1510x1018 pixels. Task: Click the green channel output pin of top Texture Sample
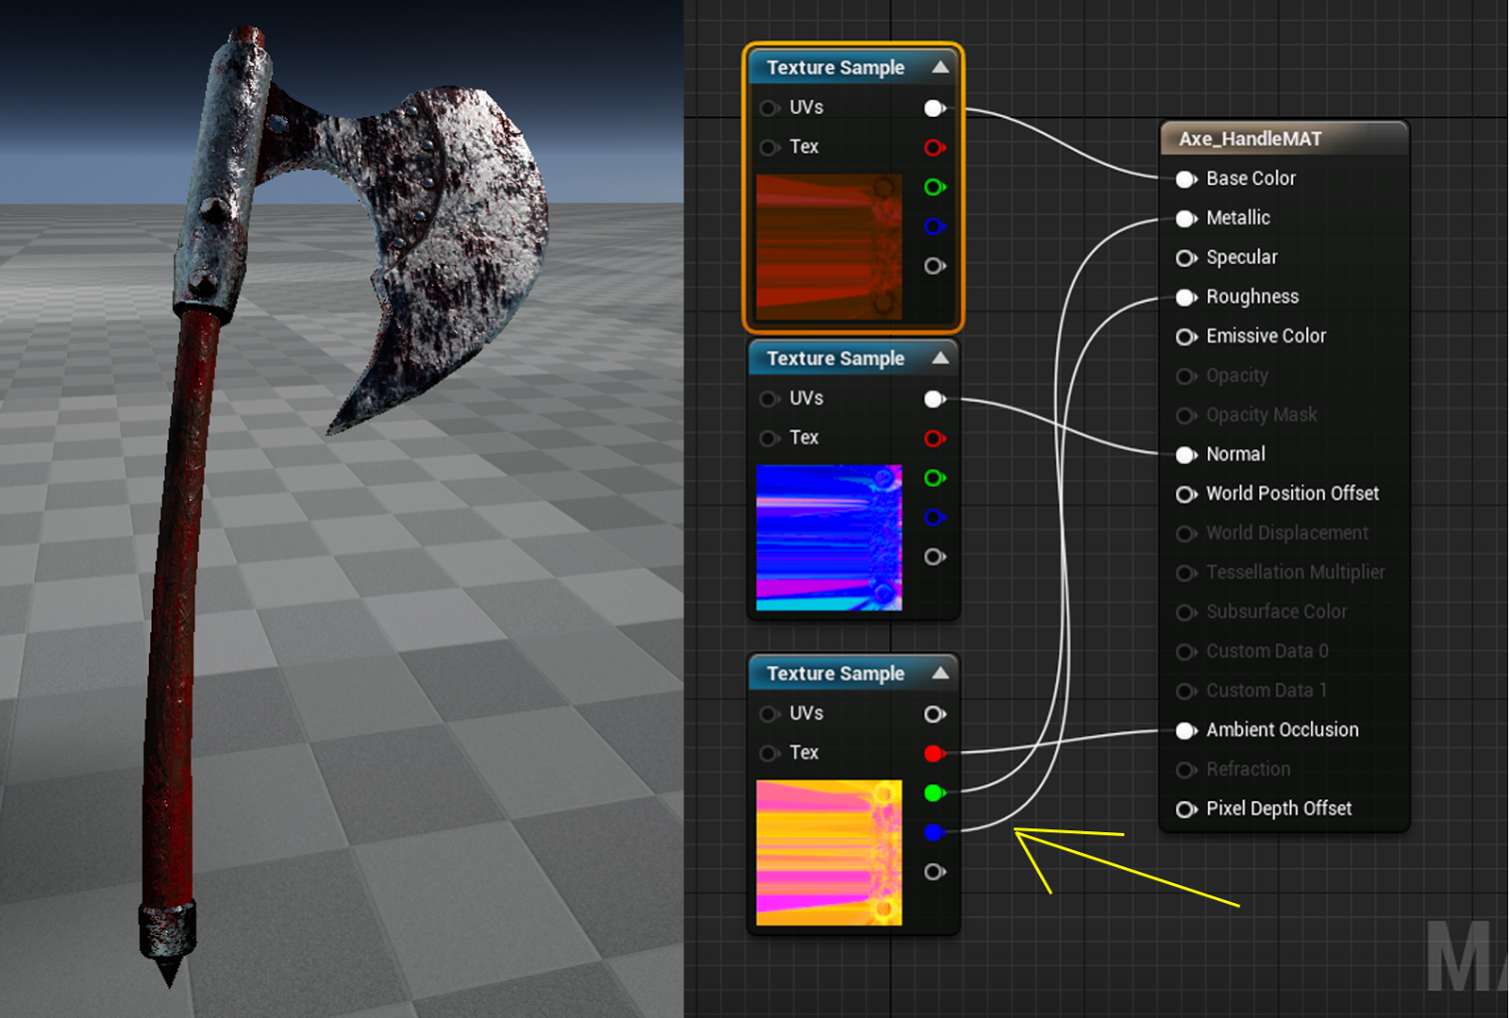(934, 187)
